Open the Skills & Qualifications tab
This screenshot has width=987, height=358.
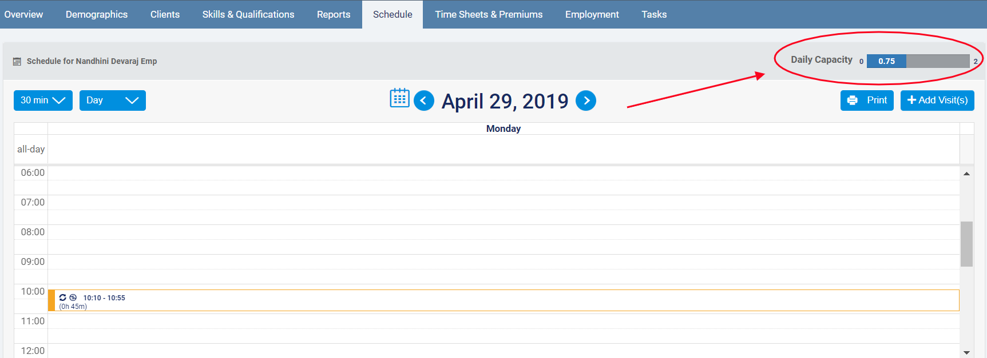248,14
